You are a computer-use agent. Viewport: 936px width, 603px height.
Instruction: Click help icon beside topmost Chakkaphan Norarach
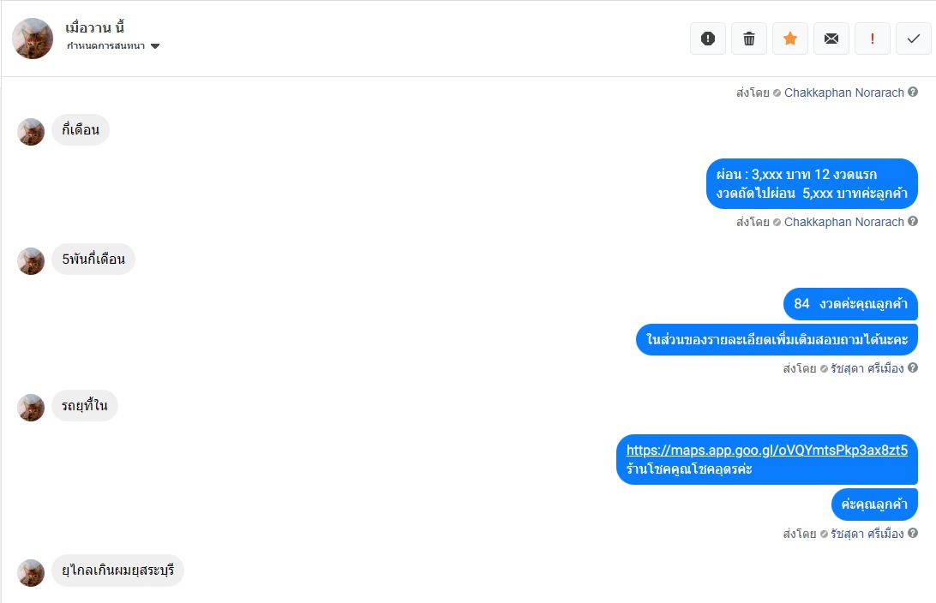coord(913,93)
